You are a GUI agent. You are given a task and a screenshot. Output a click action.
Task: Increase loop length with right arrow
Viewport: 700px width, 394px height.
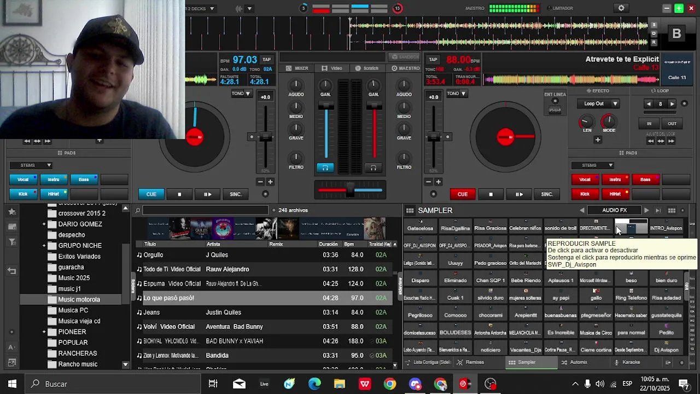pyautogui.click(x=672, y=104)
